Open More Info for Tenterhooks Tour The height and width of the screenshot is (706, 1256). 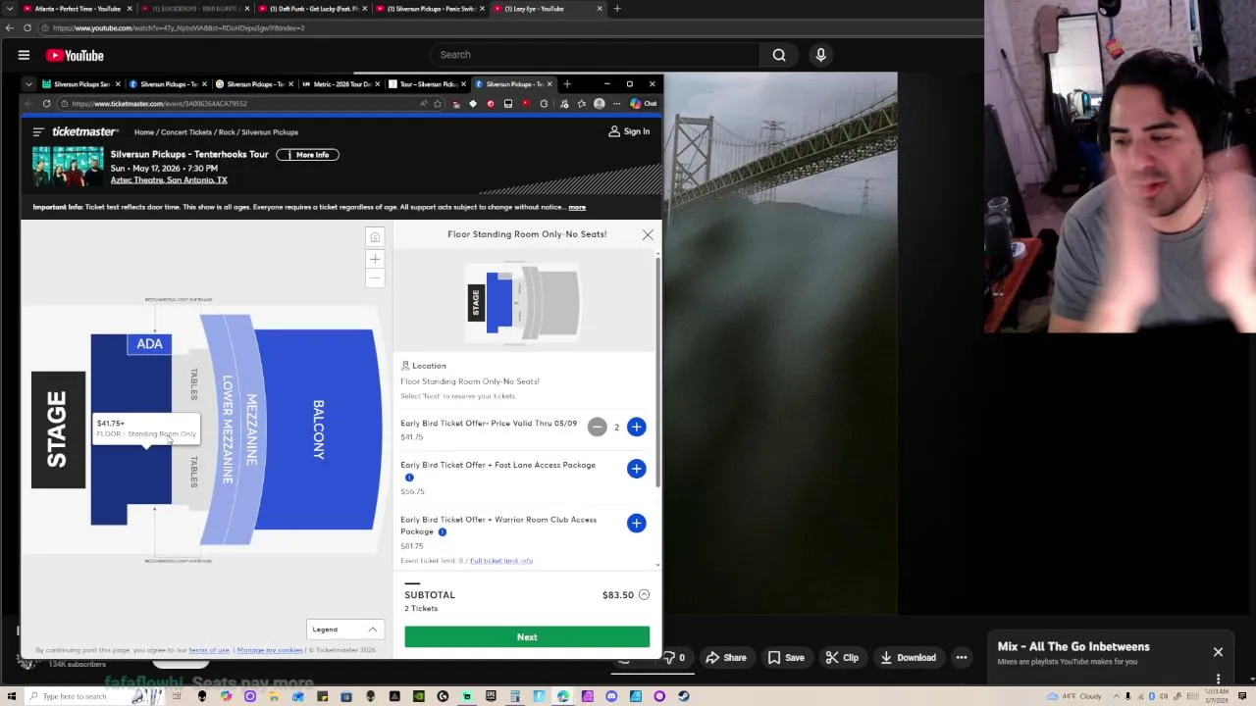(x=307, y=155)
